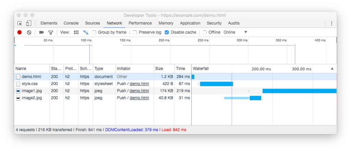Image resolution: width=351 pixels, height=151 pixels.
Task: Click the inspect element cursor icon
Action: [x=20, y=23]
